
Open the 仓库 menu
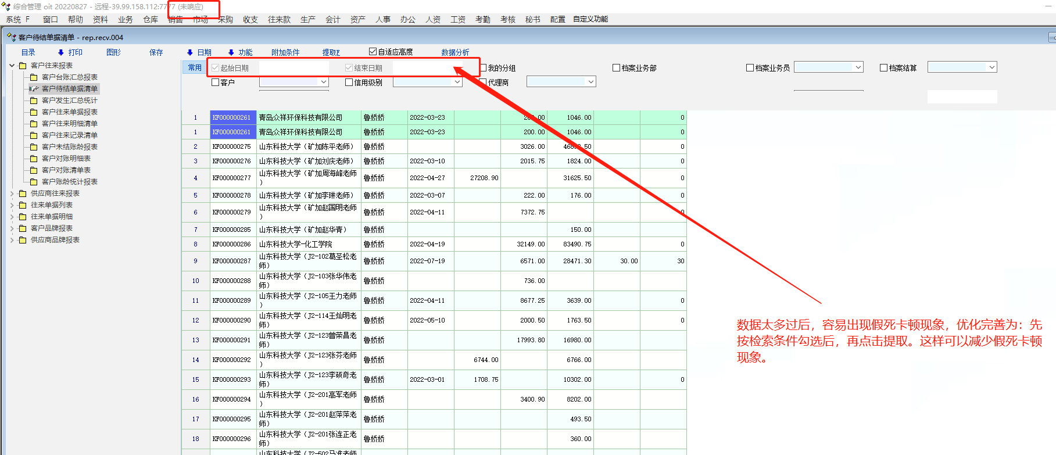coord(151,19)
